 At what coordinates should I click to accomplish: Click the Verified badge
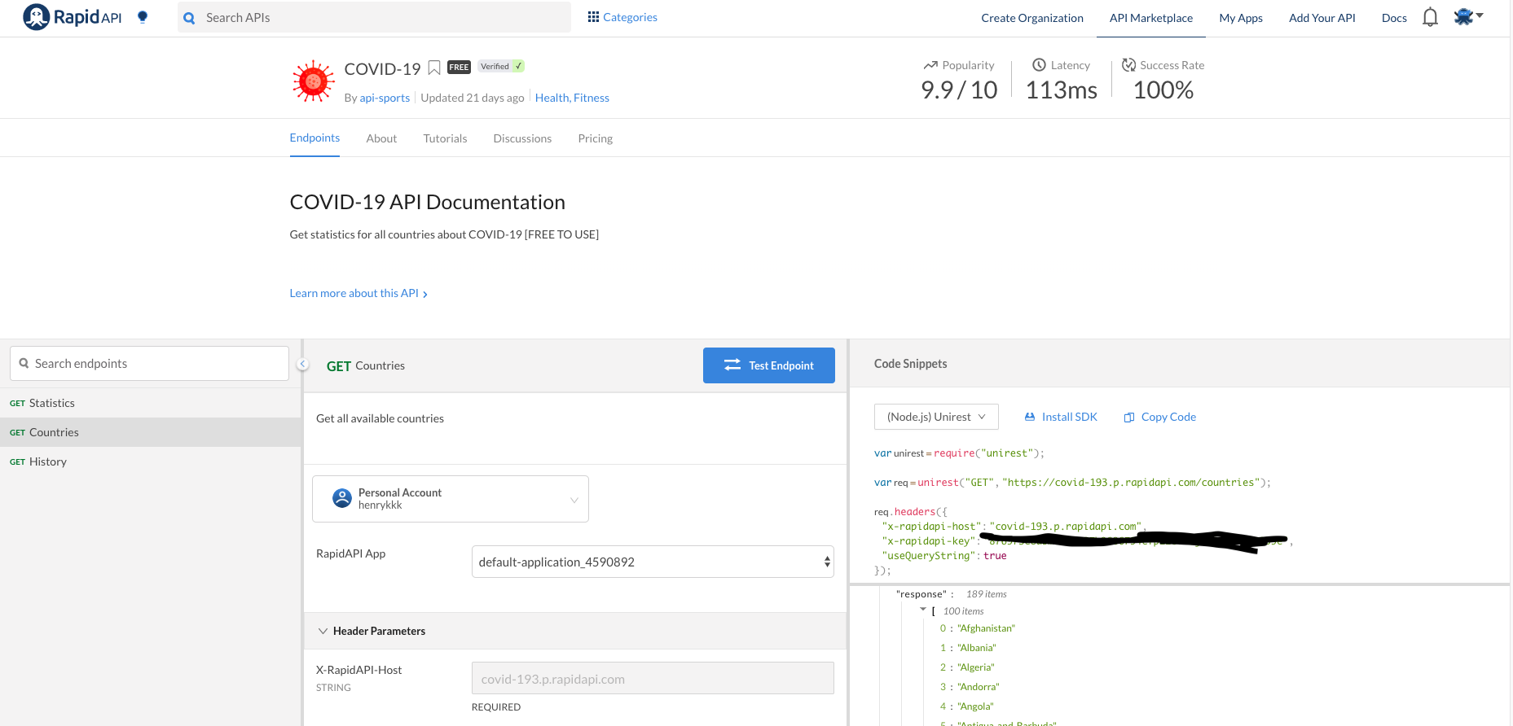click(501, 67)
